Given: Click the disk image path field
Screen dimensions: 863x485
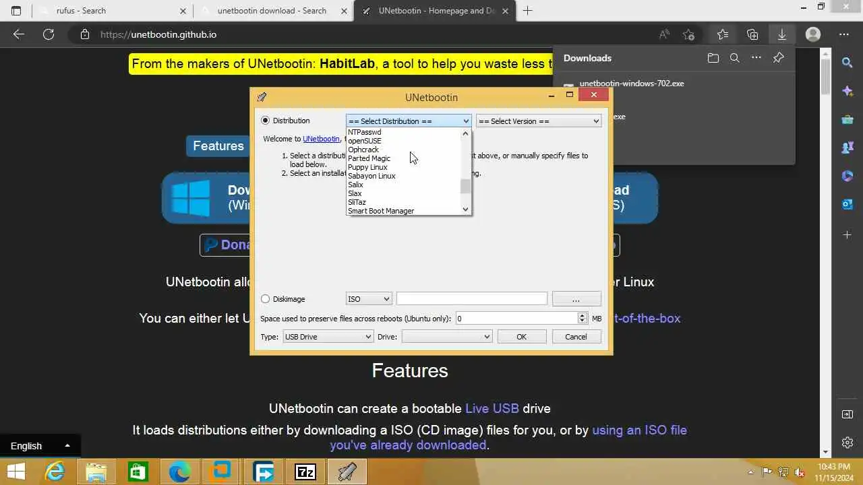Looking at the screenshot, I should 472,299.
